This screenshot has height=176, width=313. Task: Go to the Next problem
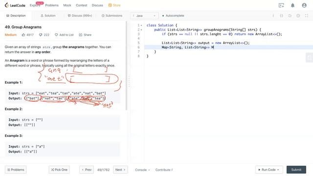point(120,170)
